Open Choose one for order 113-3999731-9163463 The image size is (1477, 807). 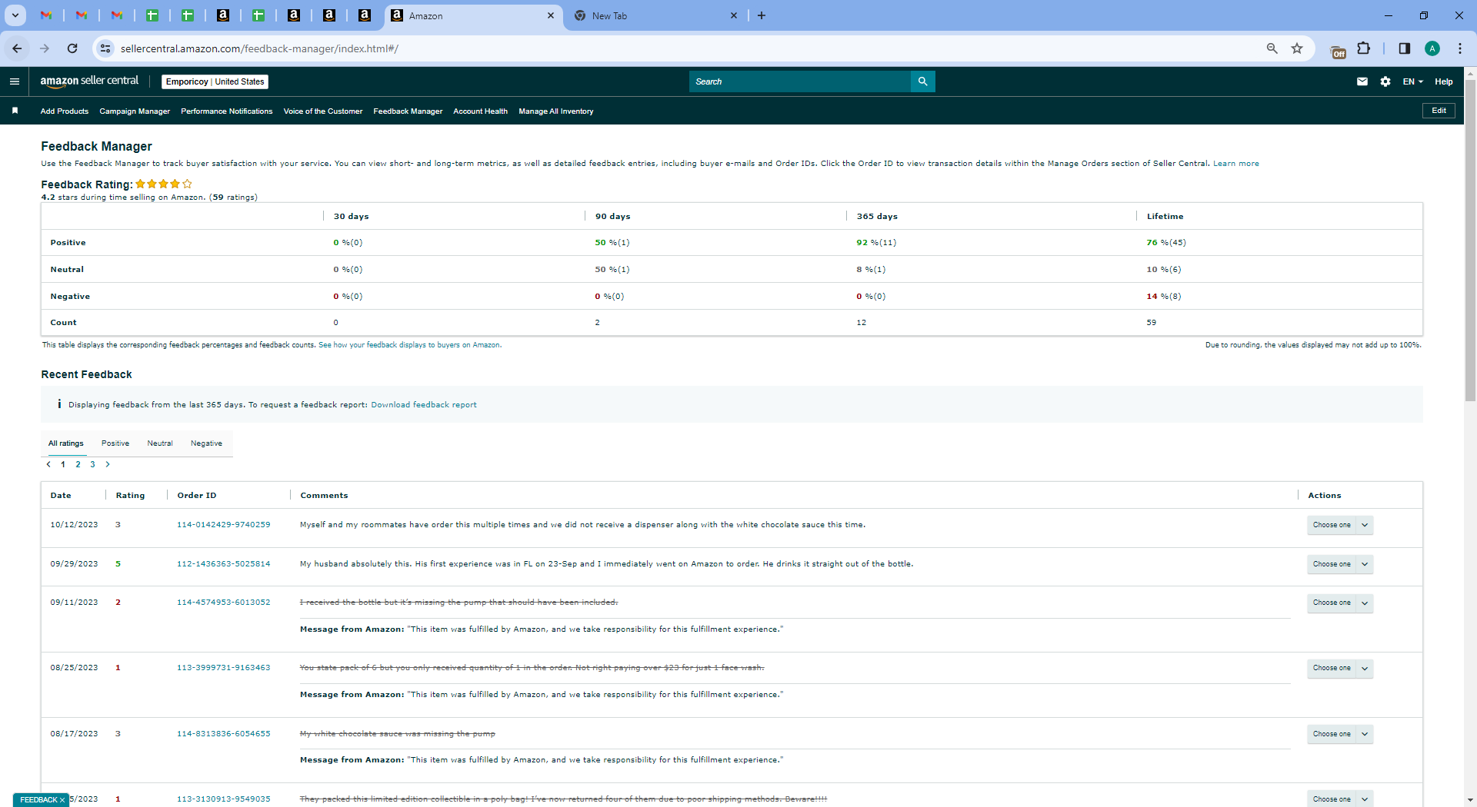1340,669
